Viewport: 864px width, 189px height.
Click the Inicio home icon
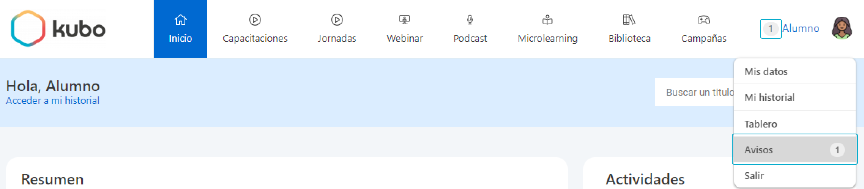coord(180,20)
